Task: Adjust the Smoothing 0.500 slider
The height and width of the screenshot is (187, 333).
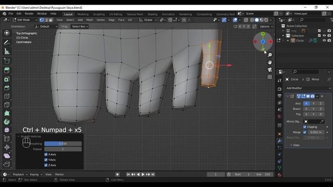Action: [63, 144]
